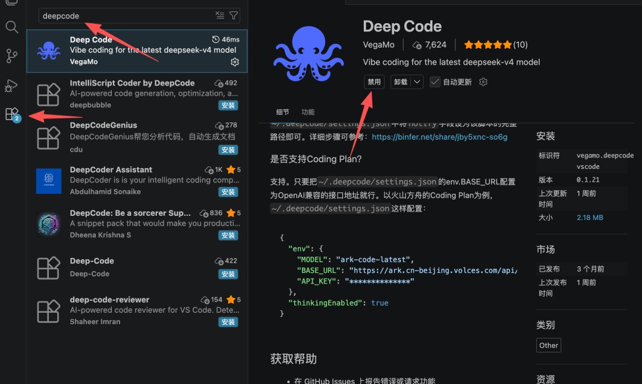
Task: Install the Deep-Code extension
Action: tap(228, 274)
